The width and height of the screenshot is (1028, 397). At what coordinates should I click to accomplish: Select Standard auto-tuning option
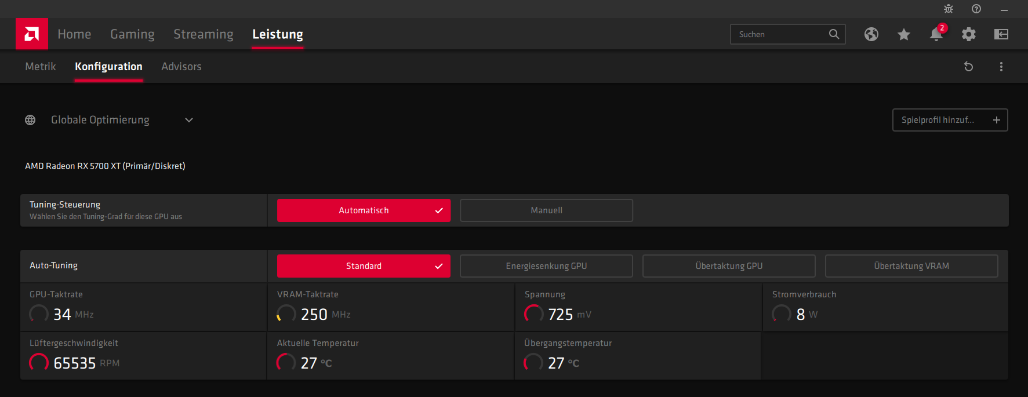364,266
